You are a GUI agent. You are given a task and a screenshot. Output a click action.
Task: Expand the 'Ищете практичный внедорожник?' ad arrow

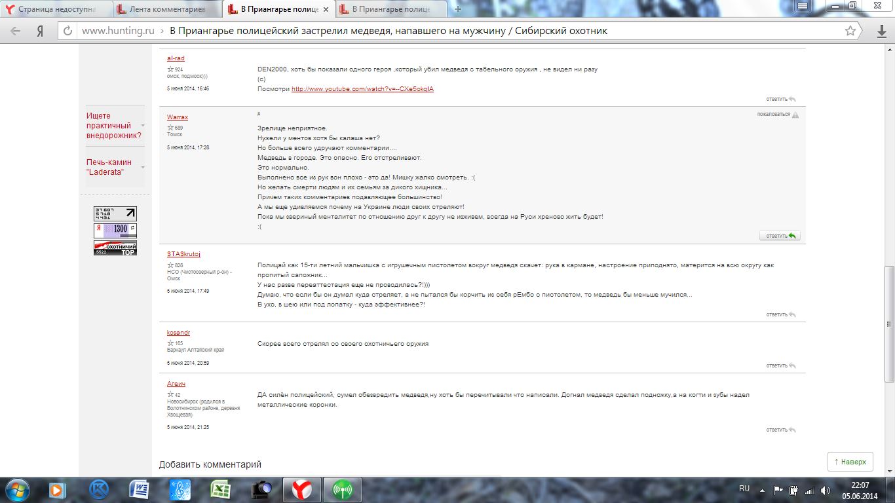pos(143,126)
